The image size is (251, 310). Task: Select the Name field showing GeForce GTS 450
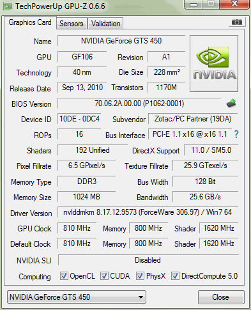pos(121,41)
